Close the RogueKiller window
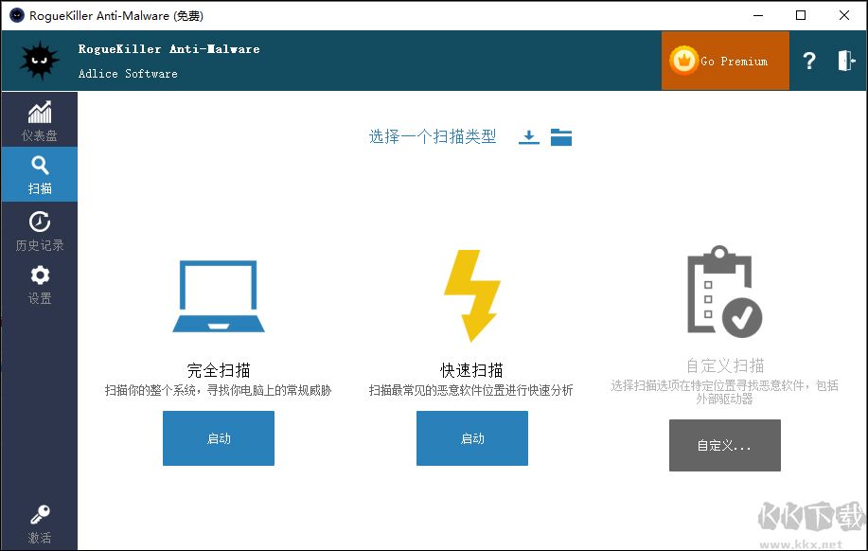 pyautogui.click(x=843, y=15)
